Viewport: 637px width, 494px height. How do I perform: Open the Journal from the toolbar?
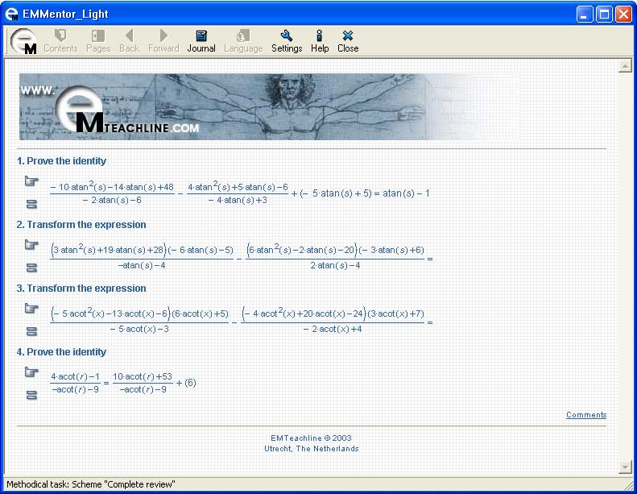(201, 41)
